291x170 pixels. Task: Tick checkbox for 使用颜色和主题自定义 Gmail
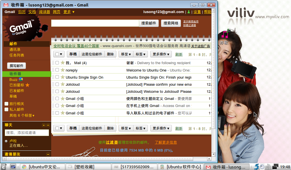click(57, 98)
